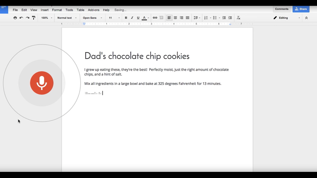This screenshot has width=317, height=178.
Task: Click the document title heading text
Action: (x=137, y=56)
